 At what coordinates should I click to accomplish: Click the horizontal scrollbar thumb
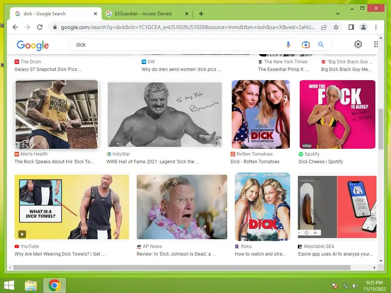(182, 267)
